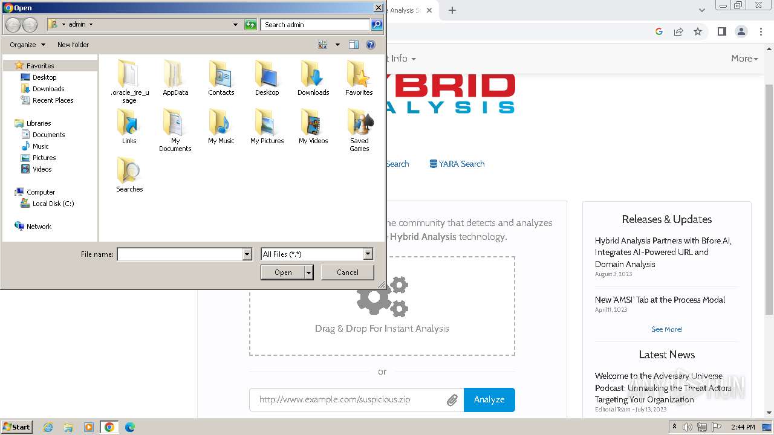Expand the Open button split arrow

point(309,272)
